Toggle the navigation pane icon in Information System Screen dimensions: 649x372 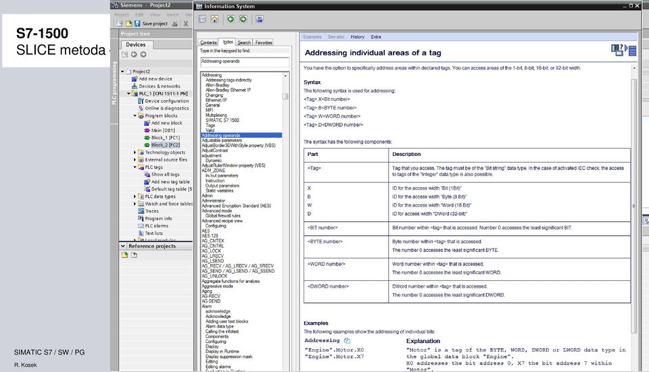tap(202, 19)
